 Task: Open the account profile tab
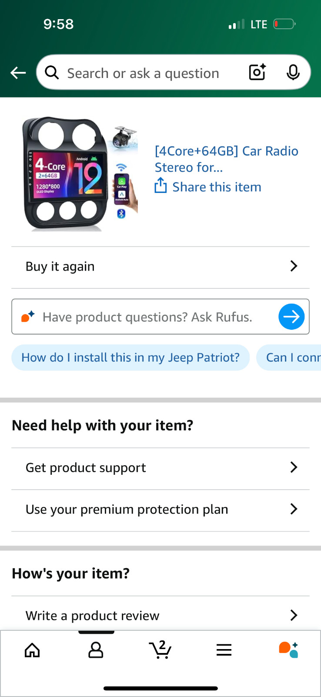(x=96, y=650)
